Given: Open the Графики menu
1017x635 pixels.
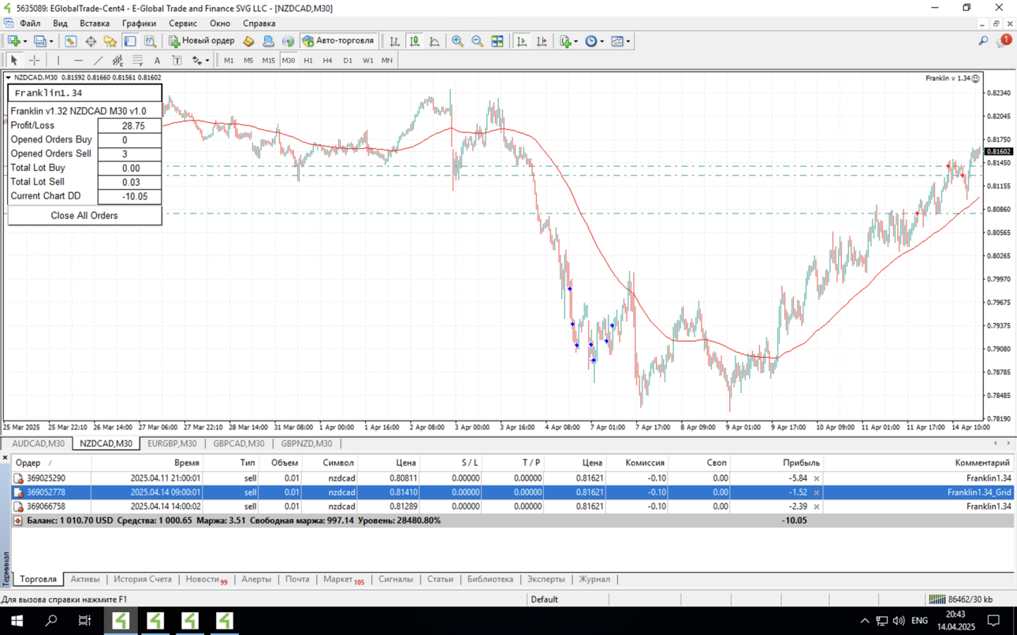Looking at the screenshot, I should pos(139,24).
